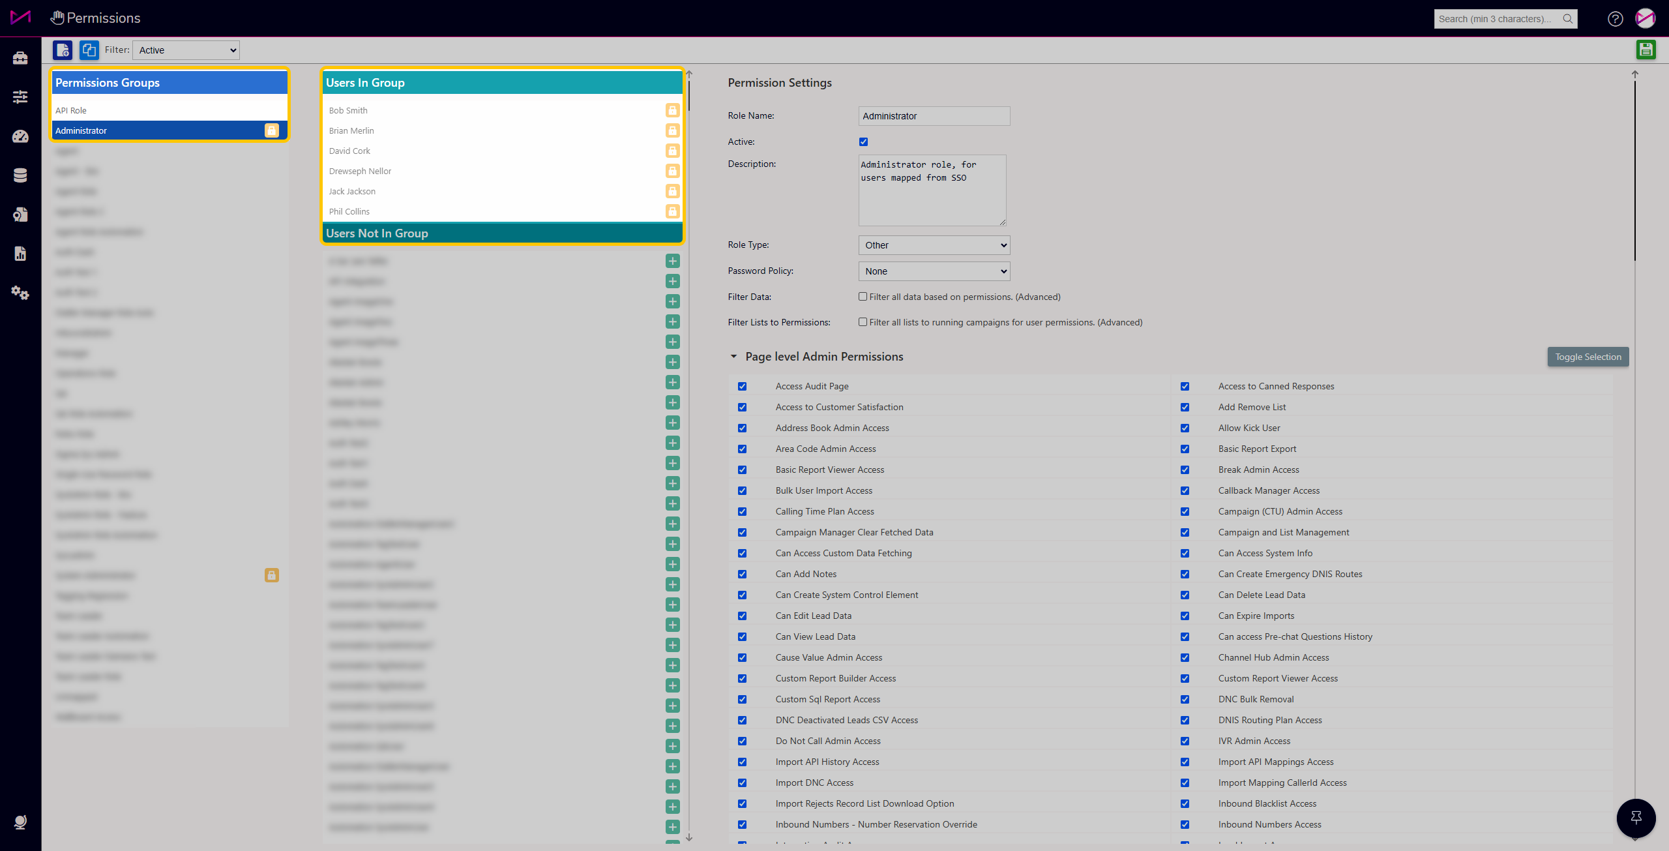Open the gears configuration icon in sidebar
1669x851 pixels.
click(x=20, y=293)
